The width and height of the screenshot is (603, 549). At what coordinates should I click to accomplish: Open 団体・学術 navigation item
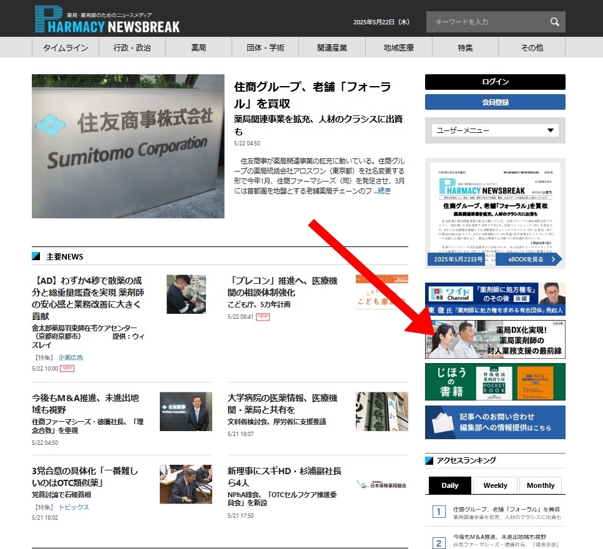point(265,47)
